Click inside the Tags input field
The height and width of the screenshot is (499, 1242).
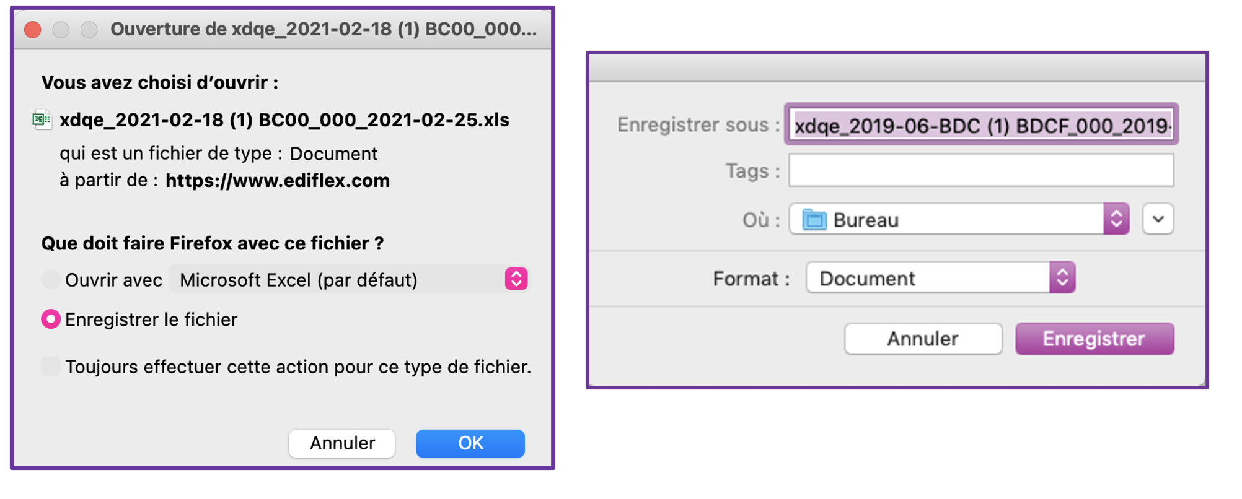pos(979,171)
